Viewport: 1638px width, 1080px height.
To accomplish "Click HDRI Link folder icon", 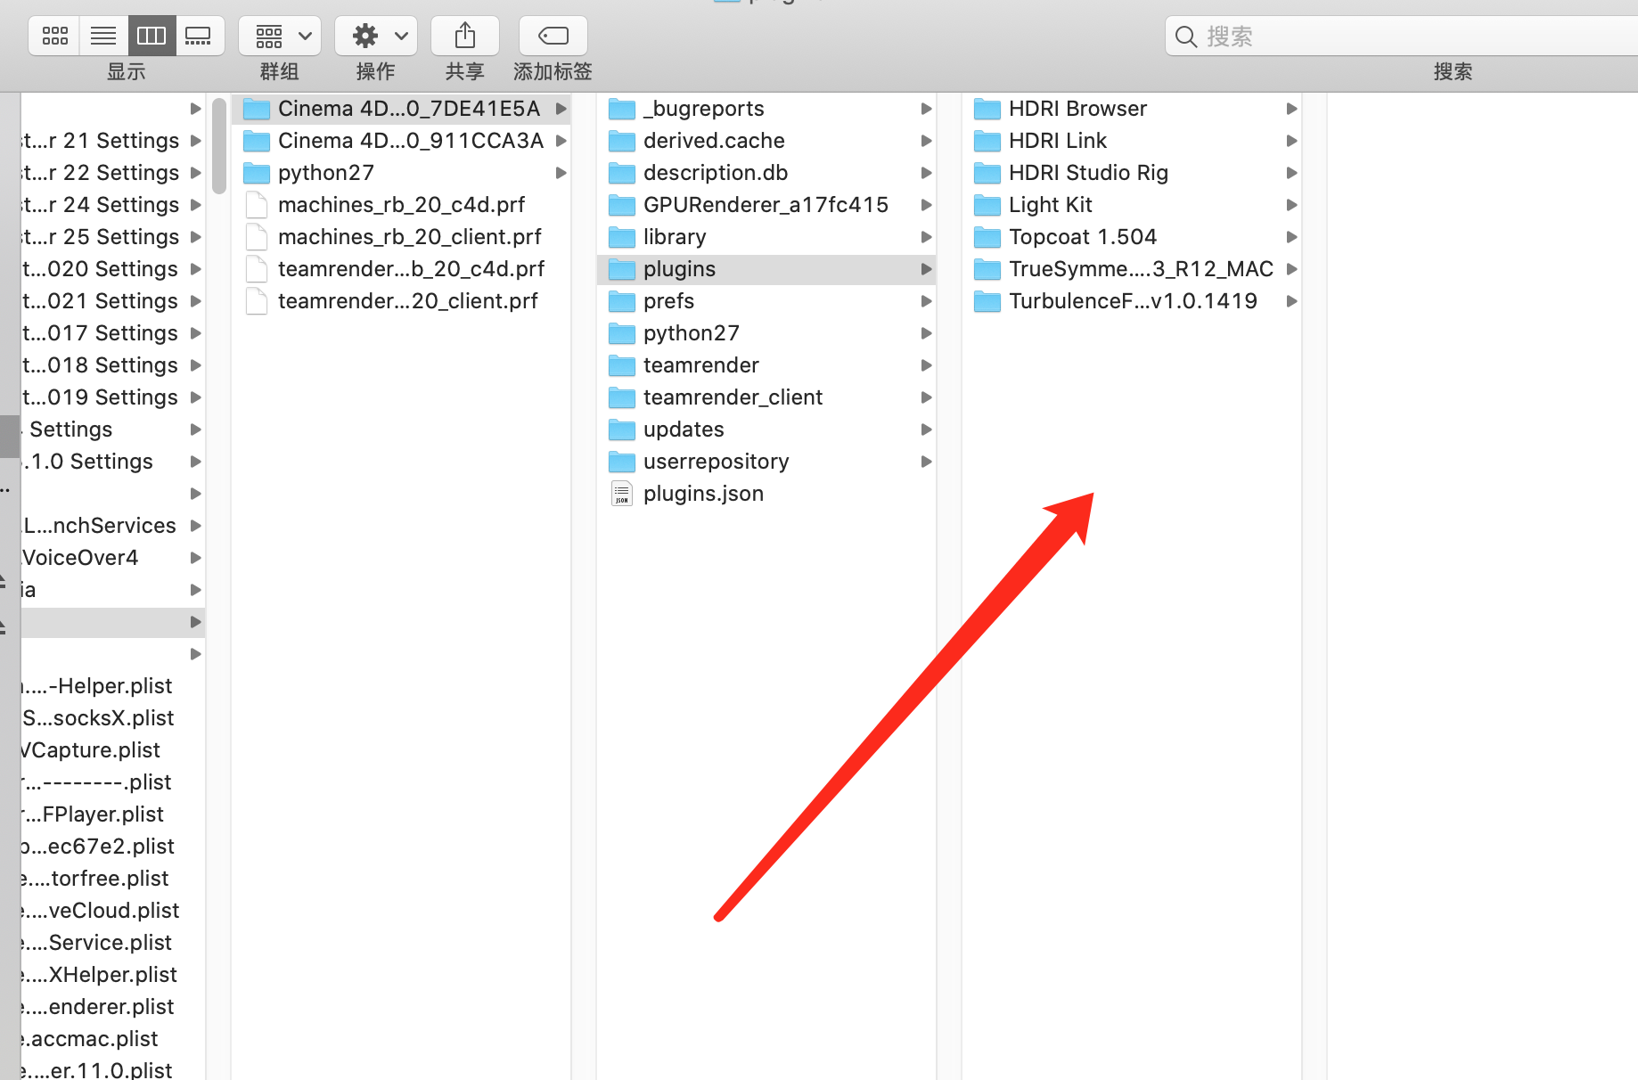I will [987, 141].
